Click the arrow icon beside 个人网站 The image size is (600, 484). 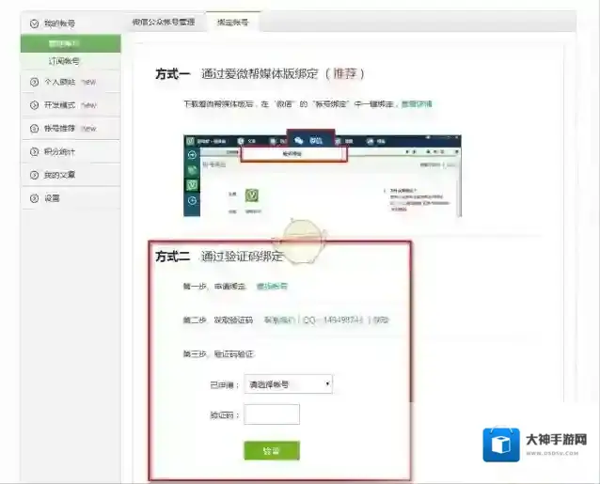(35, 82)
